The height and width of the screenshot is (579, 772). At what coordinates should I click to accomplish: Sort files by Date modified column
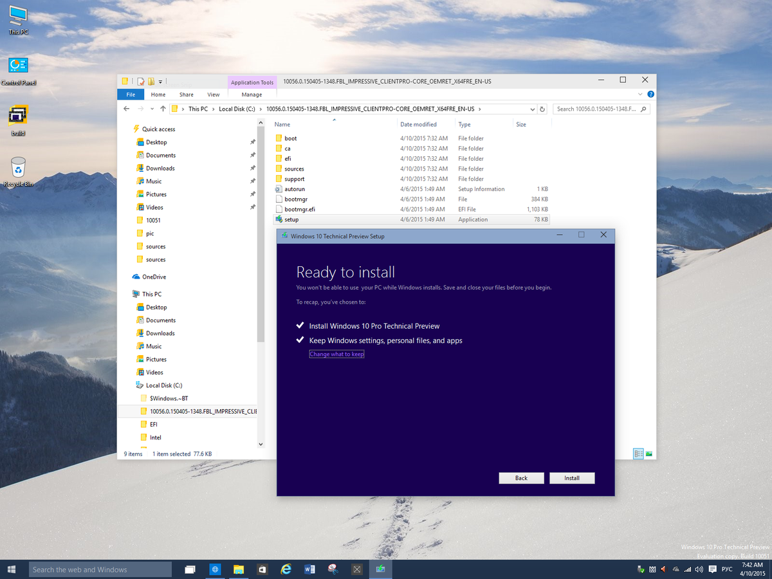[418, 124]
